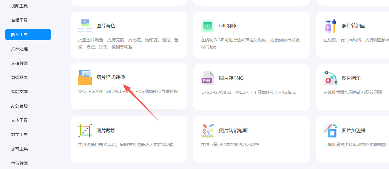Viewport: 389px width, 169px height.
Task: Select 加密工具 in the sidebar
Action: tap(19, 149)
